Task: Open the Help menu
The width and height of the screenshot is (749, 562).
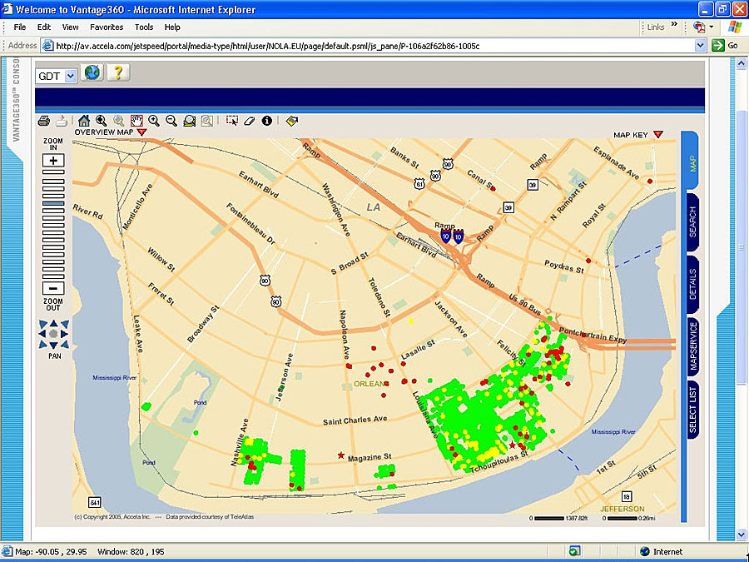Action: (x=172, y=27)
